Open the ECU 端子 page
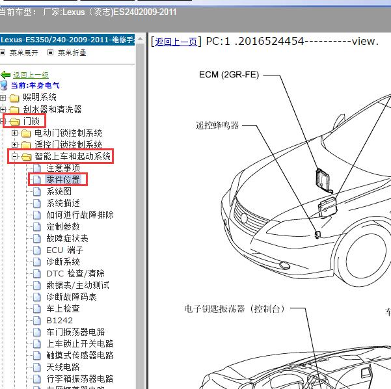 click(65, 250)
